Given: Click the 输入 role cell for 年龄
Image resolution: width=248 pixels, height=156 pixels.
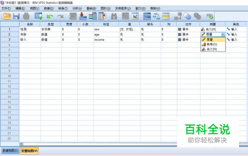Looking at the screenshot, I should click(236, 34).
